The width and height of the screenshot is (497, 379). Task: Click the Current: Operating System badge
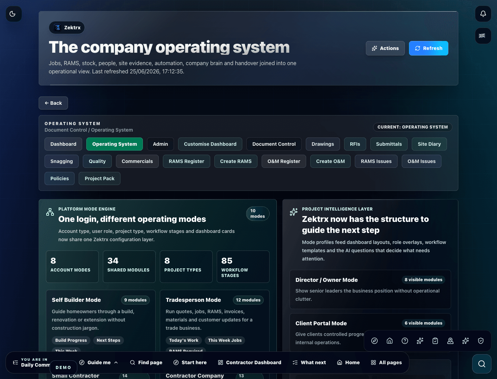[x=412, y=127]
